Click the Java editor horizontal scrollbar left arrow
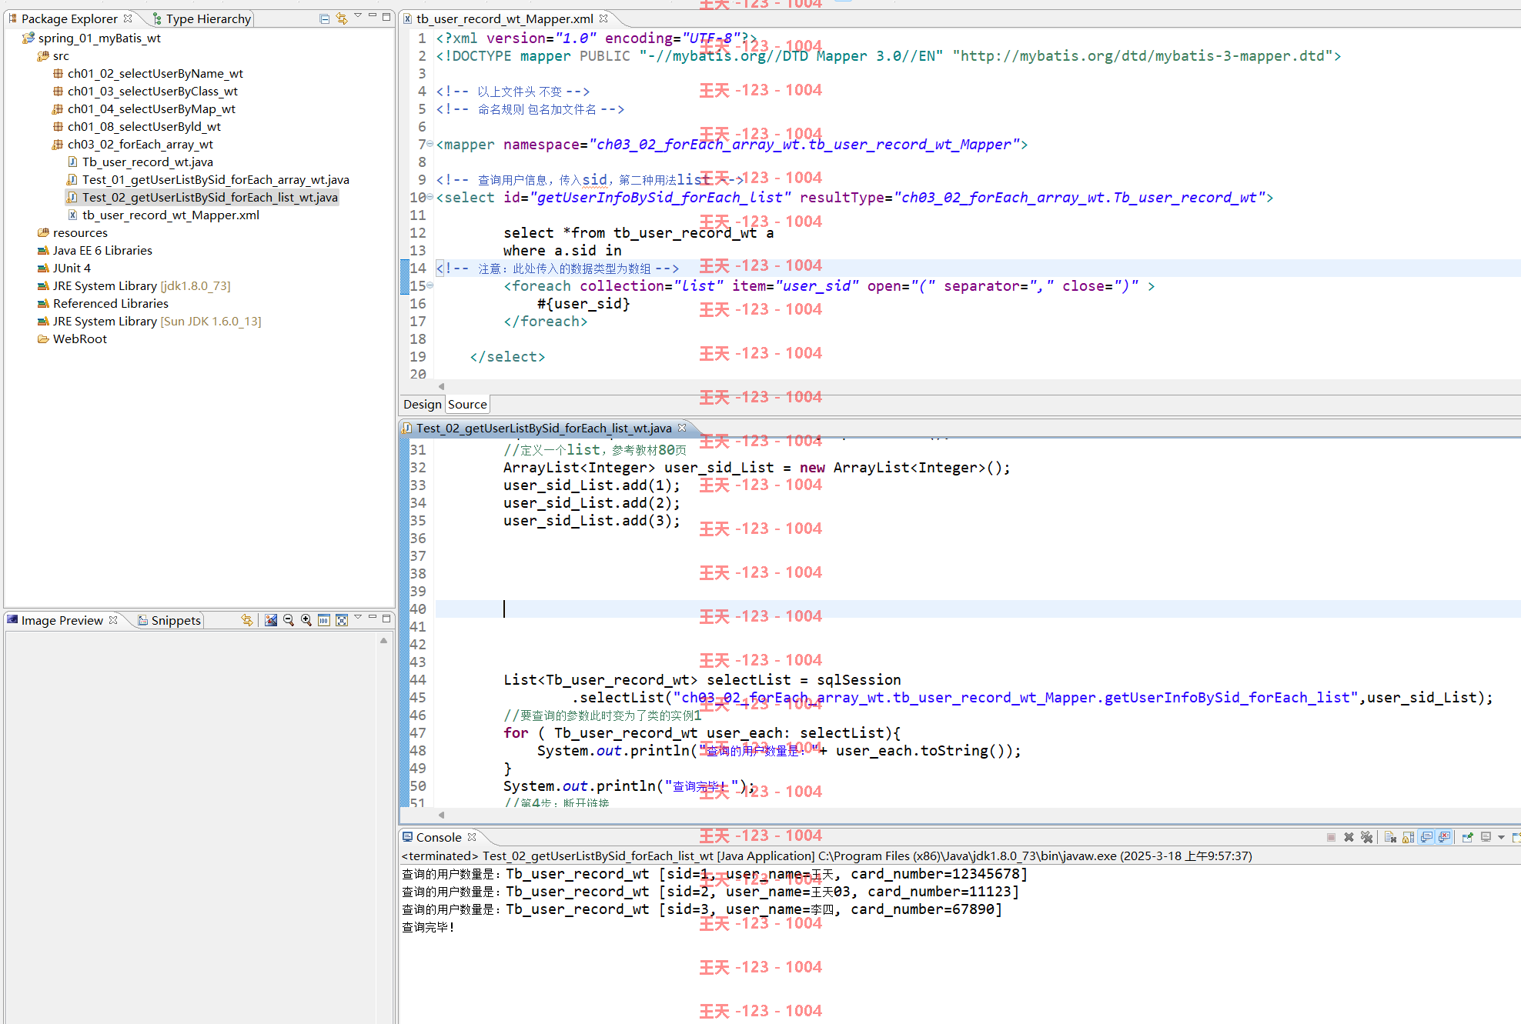 click(x=442, y=815)
